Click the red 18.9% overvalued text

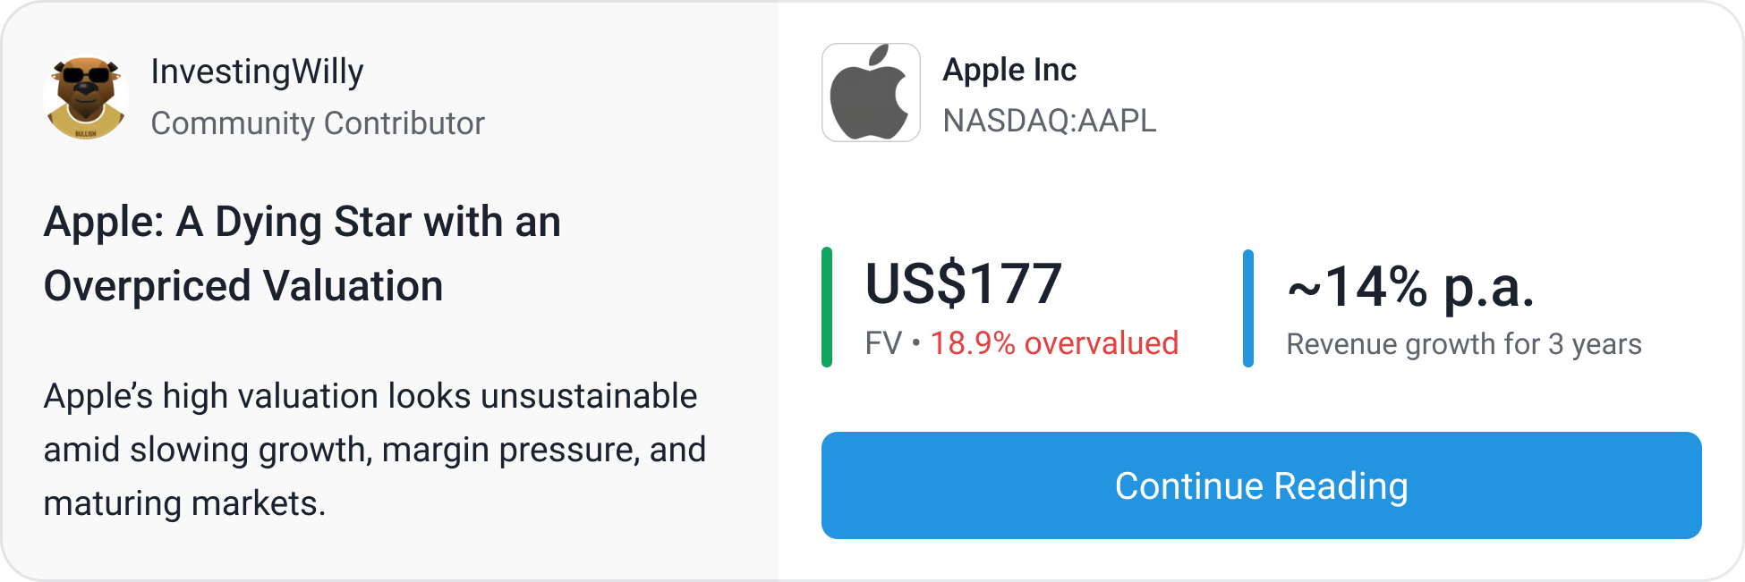pyautogui.click(x=1054, y=343)
